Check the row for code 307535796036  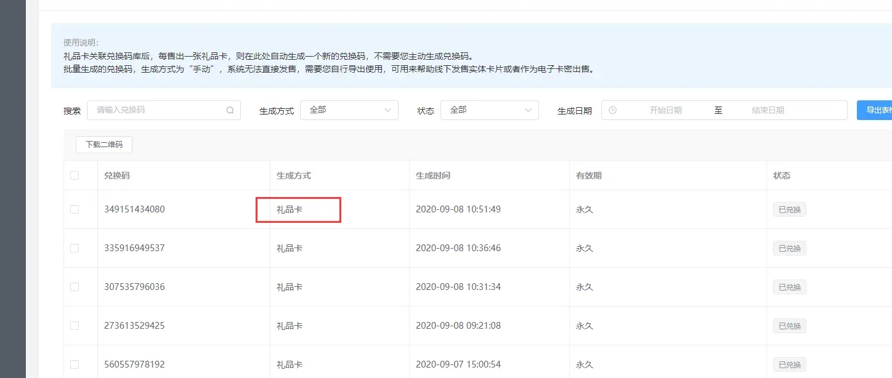click(75, 287)
